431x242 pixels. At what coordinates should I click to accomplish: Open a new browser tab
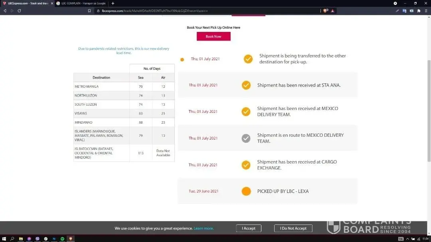pos(113,3)
